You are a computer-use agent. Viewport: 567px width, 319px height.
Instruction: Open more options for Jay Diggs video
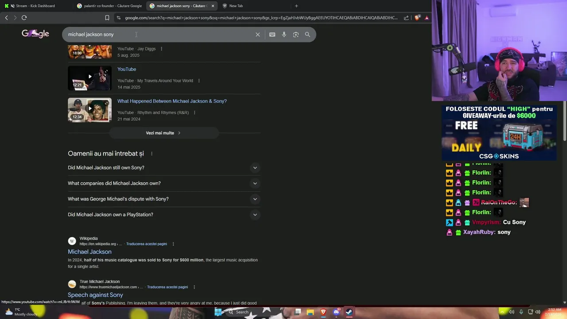coord(161,49)
